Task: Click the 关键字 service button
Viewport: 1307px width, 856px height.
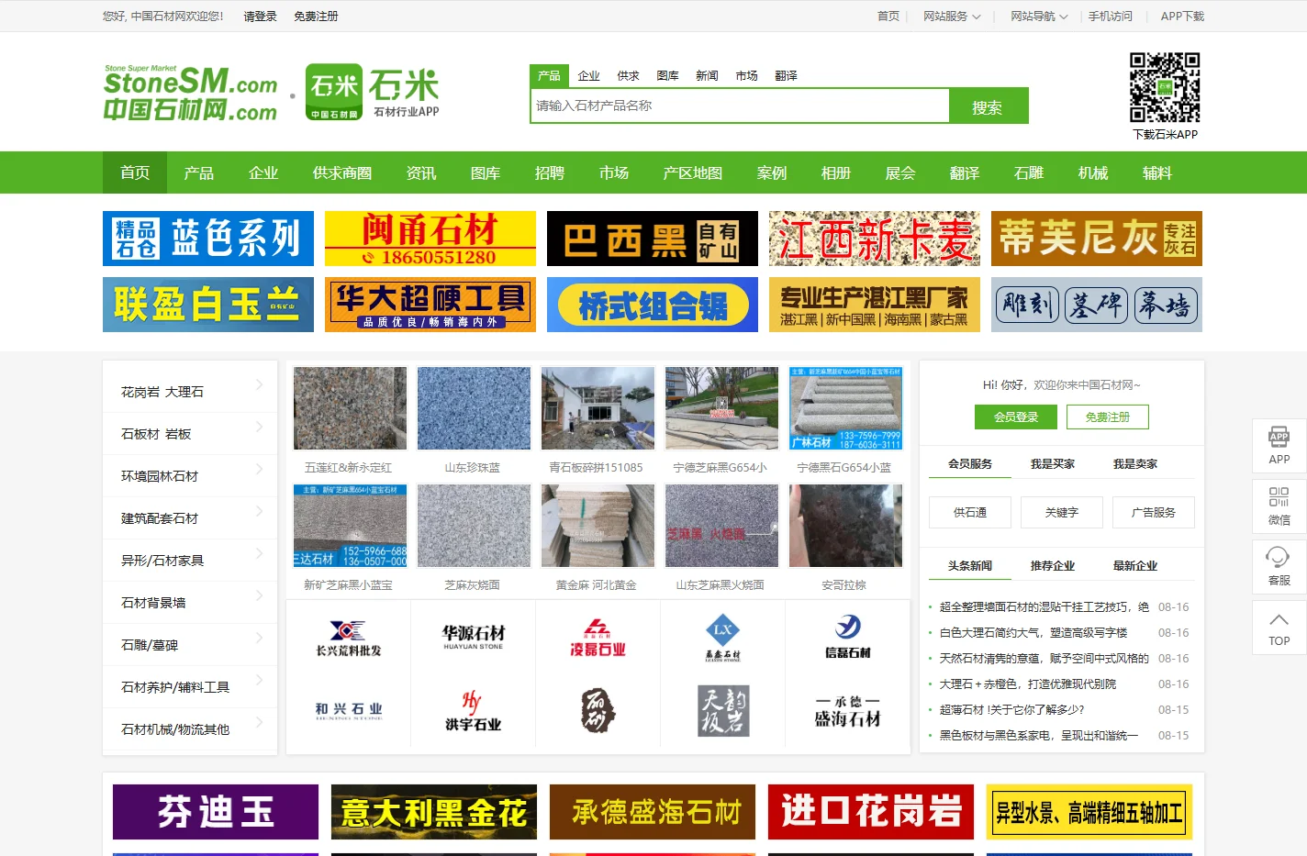Action: point(1062,512)
